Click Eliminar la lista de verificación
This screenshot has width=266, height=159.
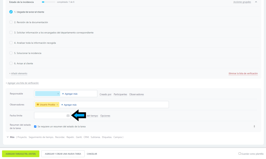[243, 73]
